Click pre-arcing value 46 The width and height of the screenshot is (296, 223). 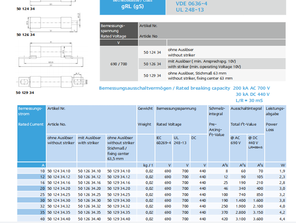[226, 189]
